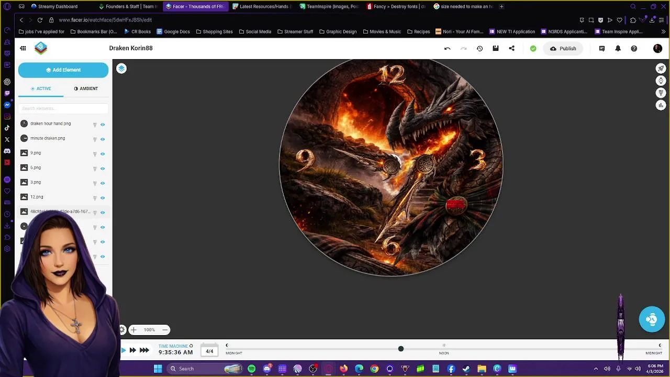Image resolution: width=670 pixels, height=377 pixels.
Task: Open the Shopping Sites bookmarks folder
Action: [x=214, y=31]
